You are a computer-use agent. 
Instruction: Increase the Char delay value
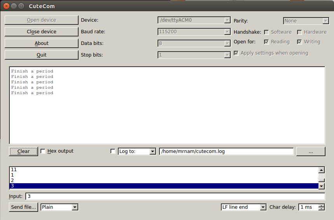click(x=322, y=205)
